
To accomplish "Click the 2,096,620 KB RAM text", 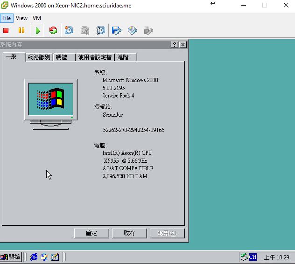I will (125, 176).
